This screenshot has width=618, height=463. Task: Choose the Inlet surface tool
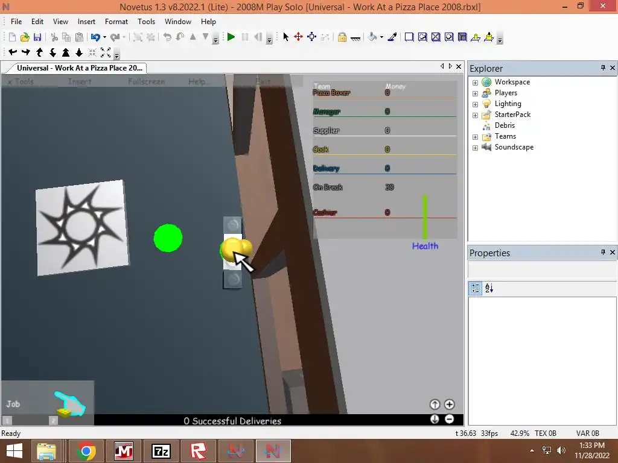[x=462, y=37]
